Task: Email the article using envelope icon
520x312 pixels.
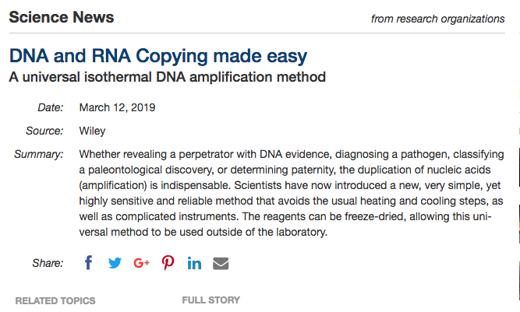Action: (x=221, y=263)
